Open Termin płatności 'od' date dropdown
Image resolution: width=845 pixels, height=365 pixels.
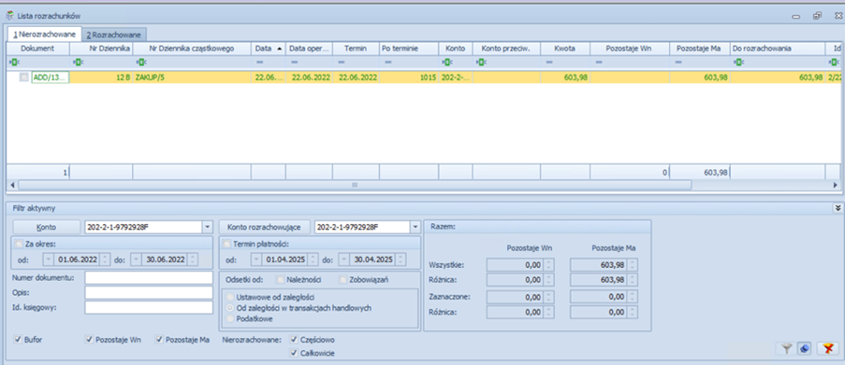[256, 260]
